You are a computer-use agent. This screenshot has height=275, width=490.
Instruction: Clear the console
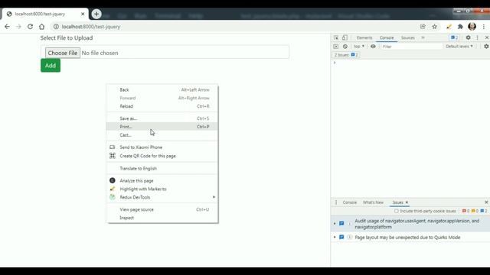click(x=345, y=47)
